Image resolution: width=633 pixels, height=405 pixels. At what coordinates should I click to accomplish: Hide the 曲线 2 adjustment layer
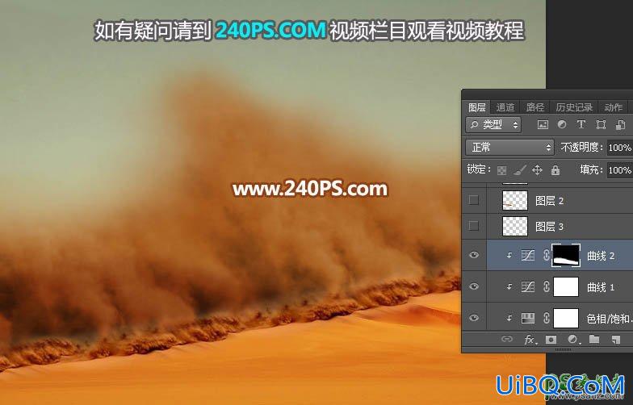[x=474, y=255]
